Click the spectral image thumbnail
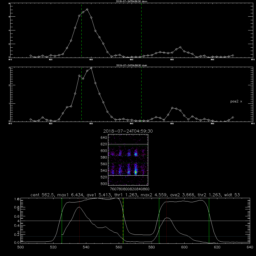This screenshot has height=256, width=256. click(x=128, y=160)
